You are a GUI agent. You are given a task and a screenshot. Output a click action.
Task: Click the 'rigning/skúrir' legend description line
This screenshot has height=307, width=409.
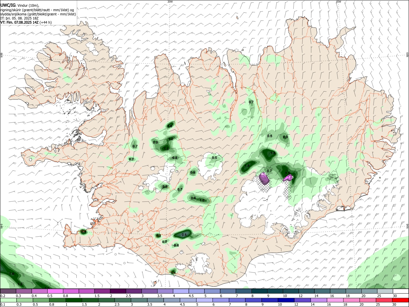[37, 10]
